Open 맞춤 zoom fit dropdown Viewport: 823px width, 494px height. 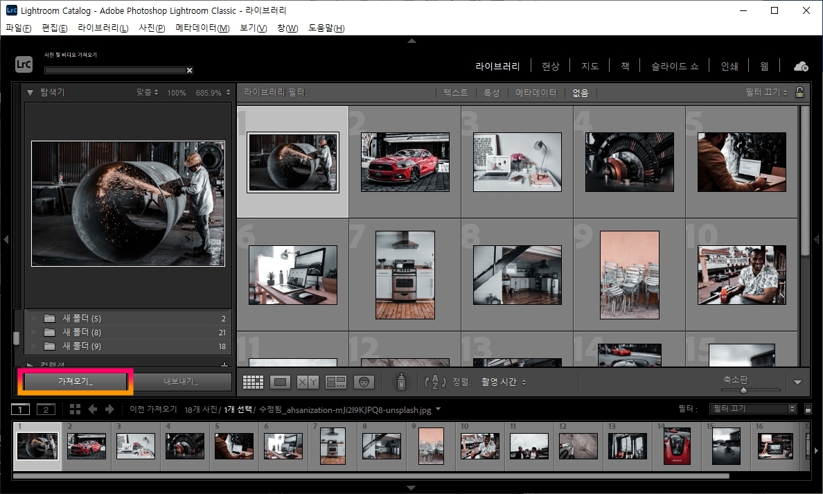coord(147,92)
